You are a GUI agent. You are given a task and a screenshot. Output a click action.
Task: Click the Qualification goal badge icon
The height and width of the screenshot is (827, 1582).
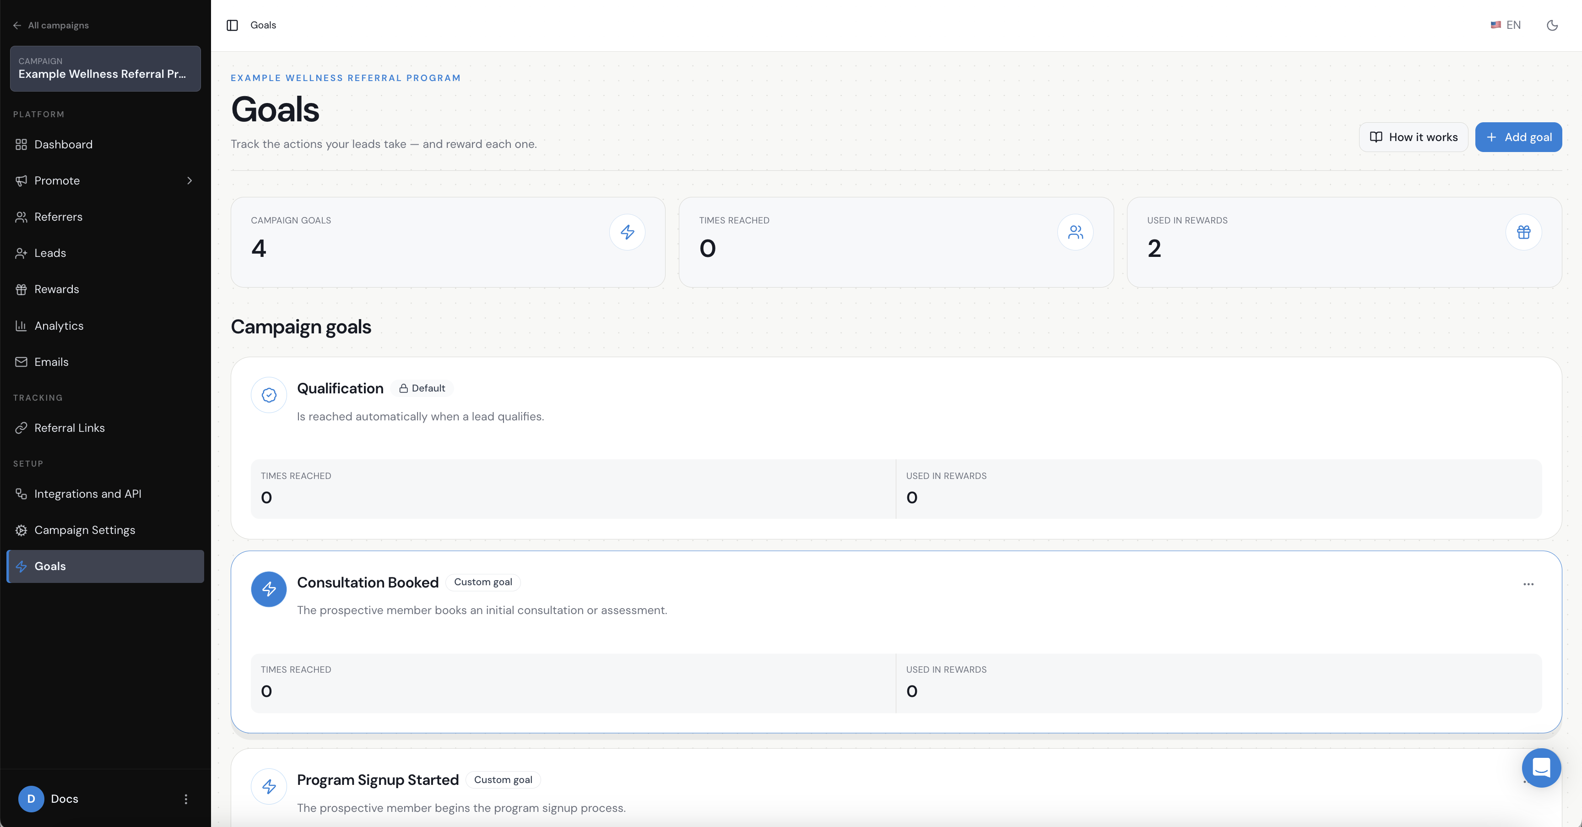(269, 395)
